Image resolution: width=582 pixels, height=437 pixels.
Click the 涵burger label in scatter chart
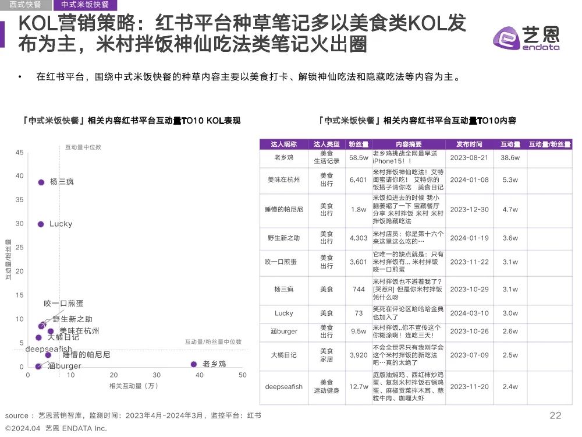tap(64, 366)
